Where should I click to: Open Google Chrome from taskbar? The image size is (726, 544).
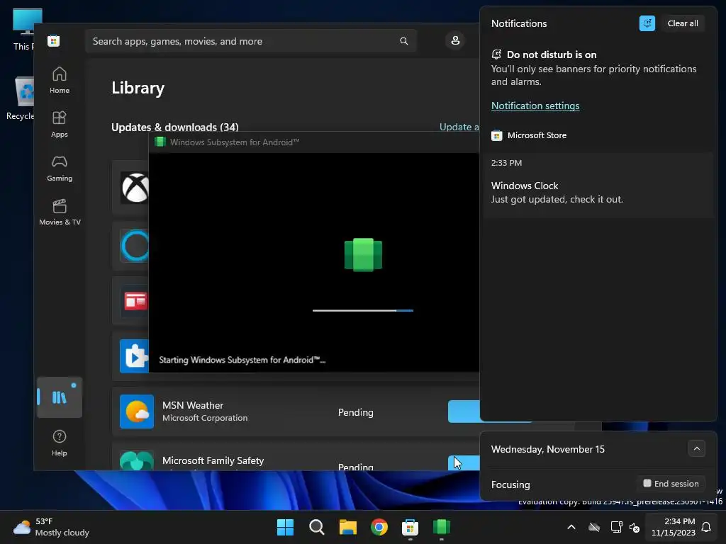click(x=379, y=527)
